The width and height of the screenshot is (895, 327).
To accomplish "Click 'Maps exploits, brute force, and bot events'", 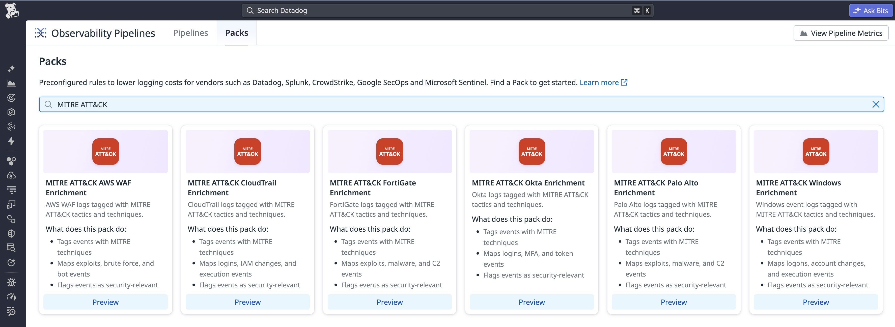I will click(x=106, y=269).
